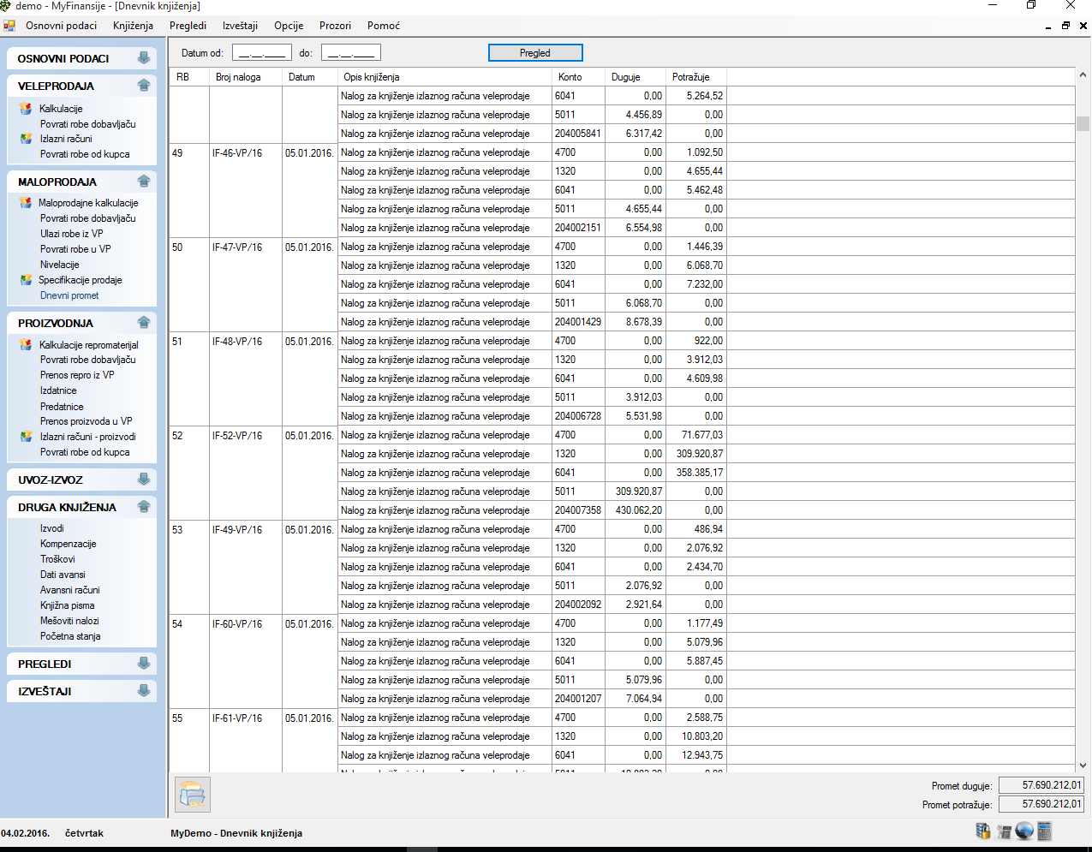This screenshot has width=1092, height=852.
Task: Open the calculator icon in the status bar
Action: click(x=1044, y=831)
